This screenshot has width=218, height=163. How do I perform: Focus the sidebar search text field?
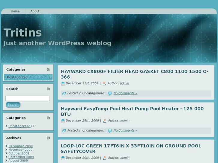pyautogui.click(x=28, y=98)
